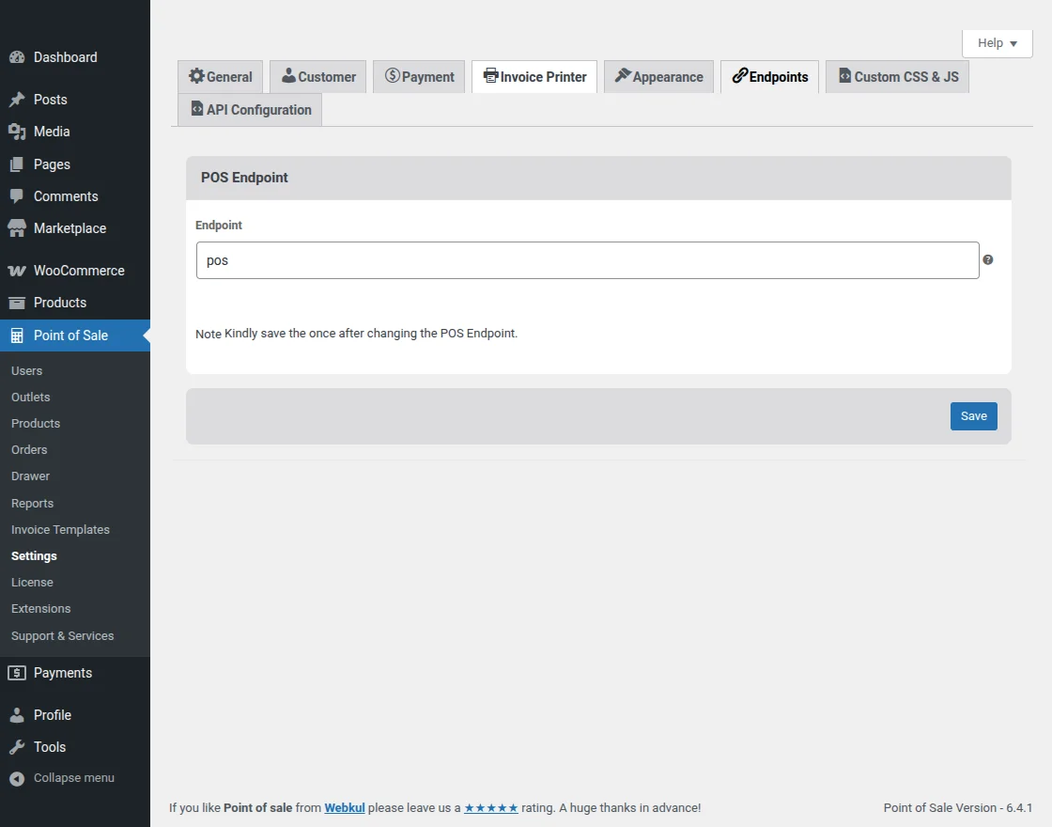Switch to the Invoice Printer tab
This screenshot has width=1052, height=827.
tap(534, 76)
